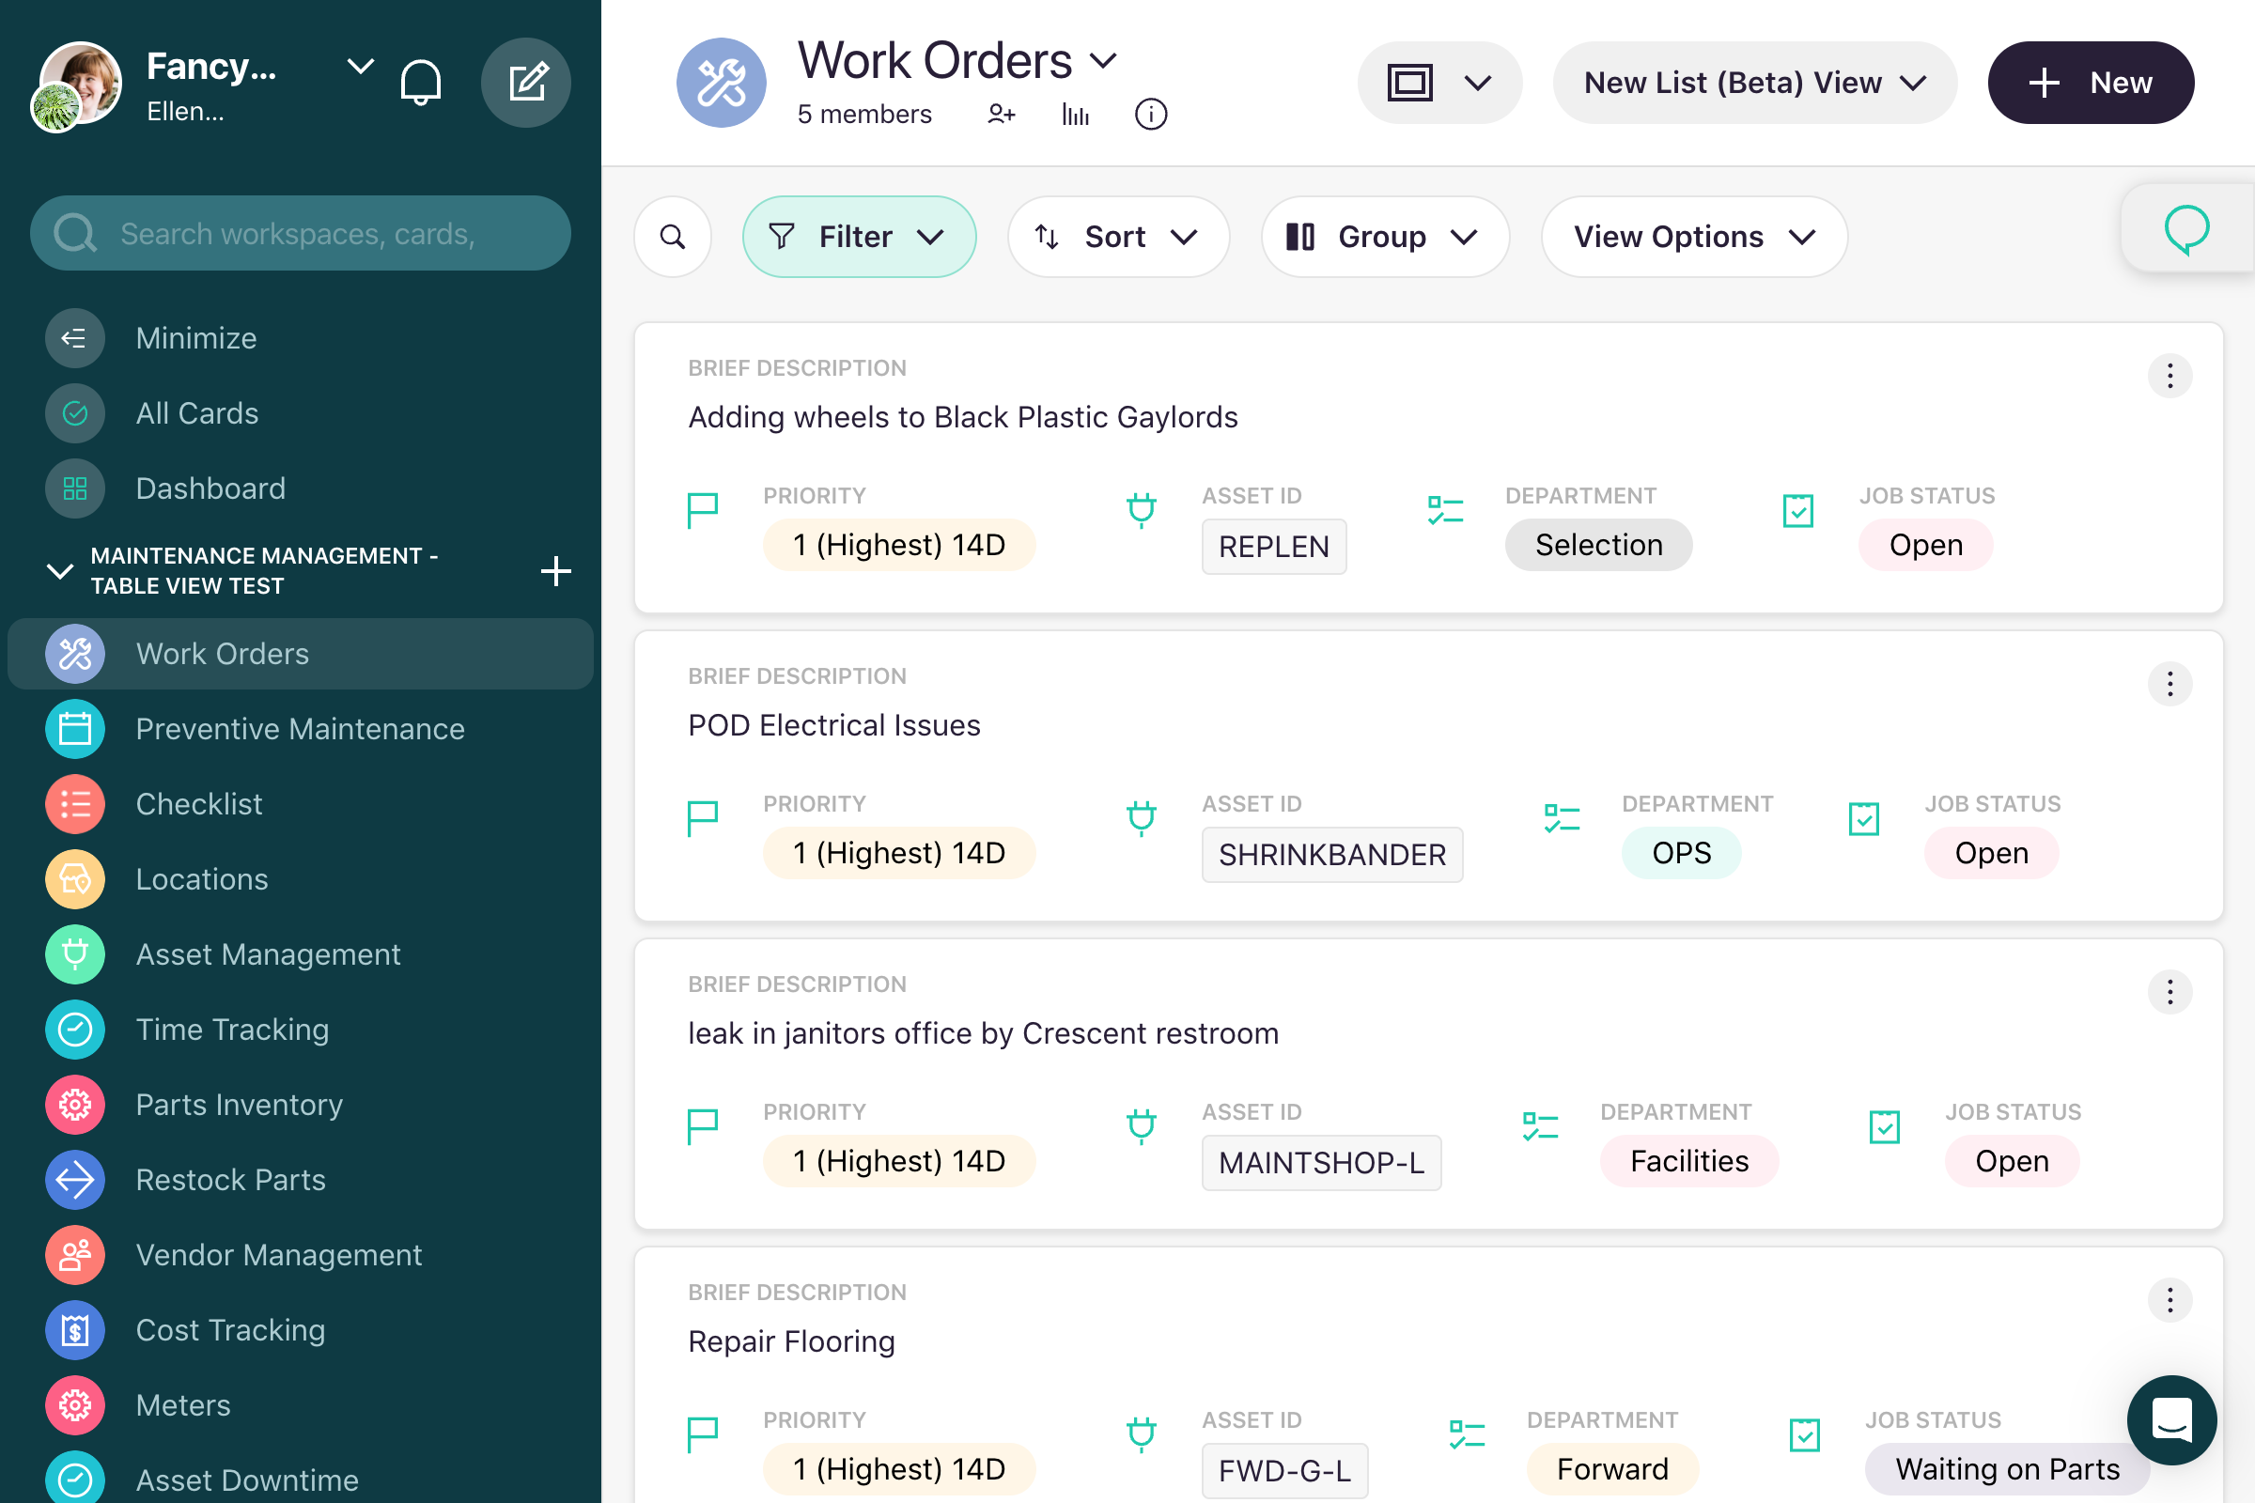Viewport: 2255px width, 1503px height.
Task: Open the Checklist icon in sidebar
Action: pyautogui.click(x=75, y=803)
